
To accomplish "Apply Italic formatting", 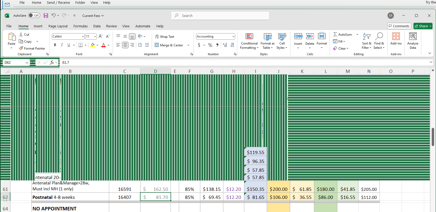I will [x=62, y=45].
